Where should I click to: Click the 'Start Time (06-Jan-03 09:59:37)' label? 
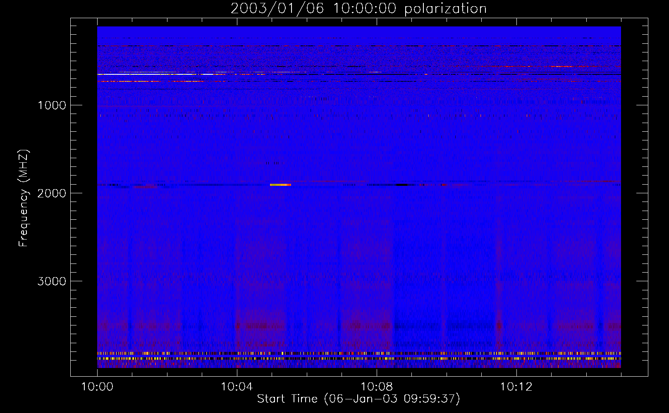358,399
